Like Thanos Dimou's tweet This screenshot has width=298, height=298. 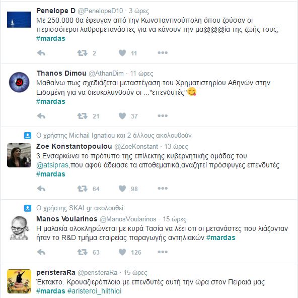click(x=122, y=116)
